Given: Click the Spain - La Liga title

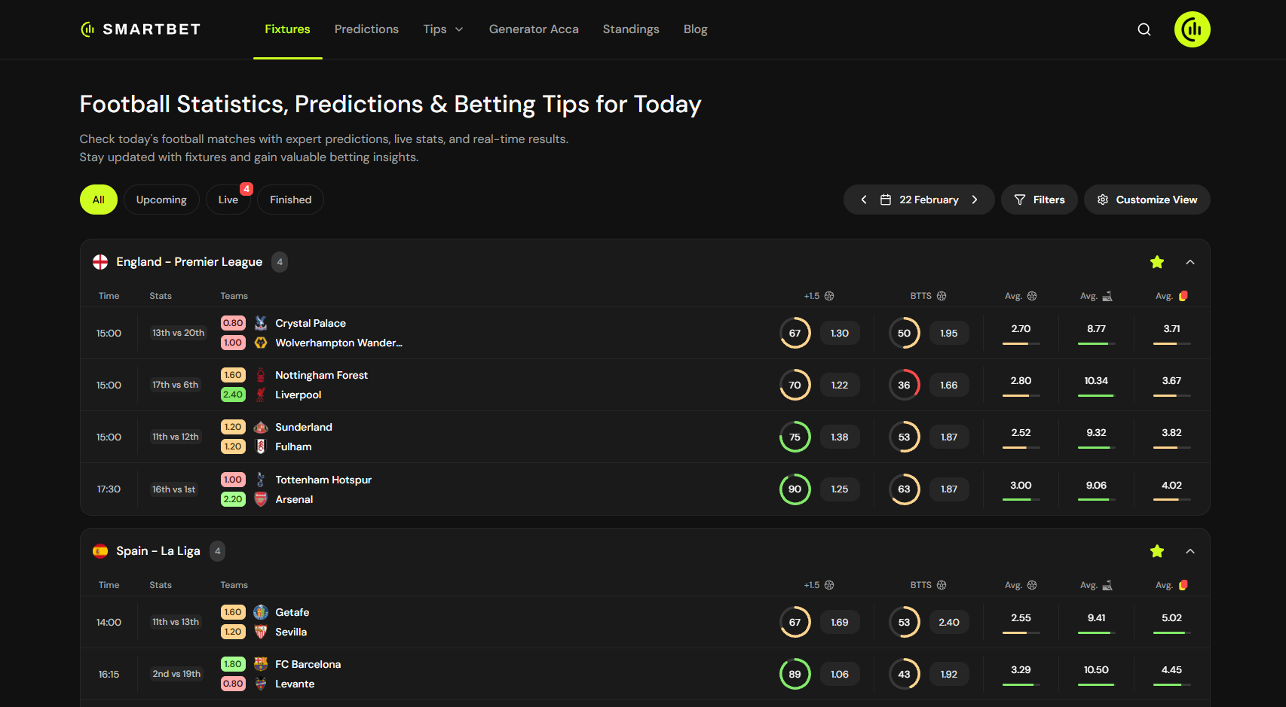Looking at the screenshot, I should pyautogui.click(x=158, y=551).
